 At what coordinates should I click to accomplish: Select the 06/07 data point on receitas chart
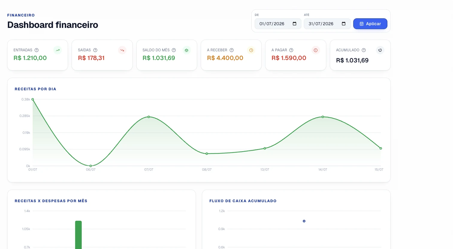(91, 166)
